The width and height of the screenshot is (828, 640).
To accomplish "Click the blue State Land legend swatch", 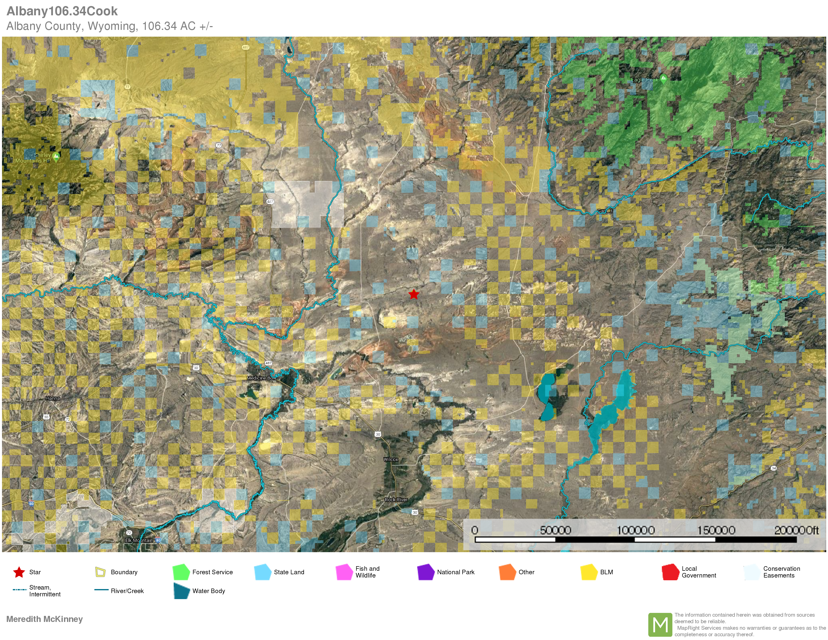I will coord(262,572).
